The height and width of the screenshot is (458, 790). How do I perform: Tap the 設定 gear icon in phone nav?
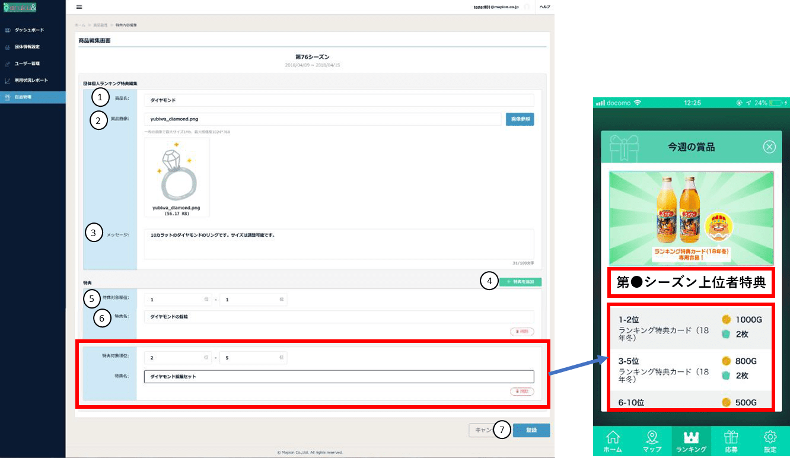[770, 437]
